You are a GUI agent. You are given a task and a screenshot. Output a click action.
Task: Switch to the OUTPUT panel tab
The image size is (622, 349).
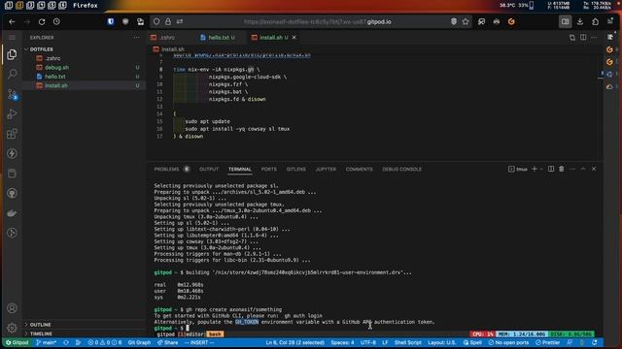pyautogui.click(x=209, y=169)
